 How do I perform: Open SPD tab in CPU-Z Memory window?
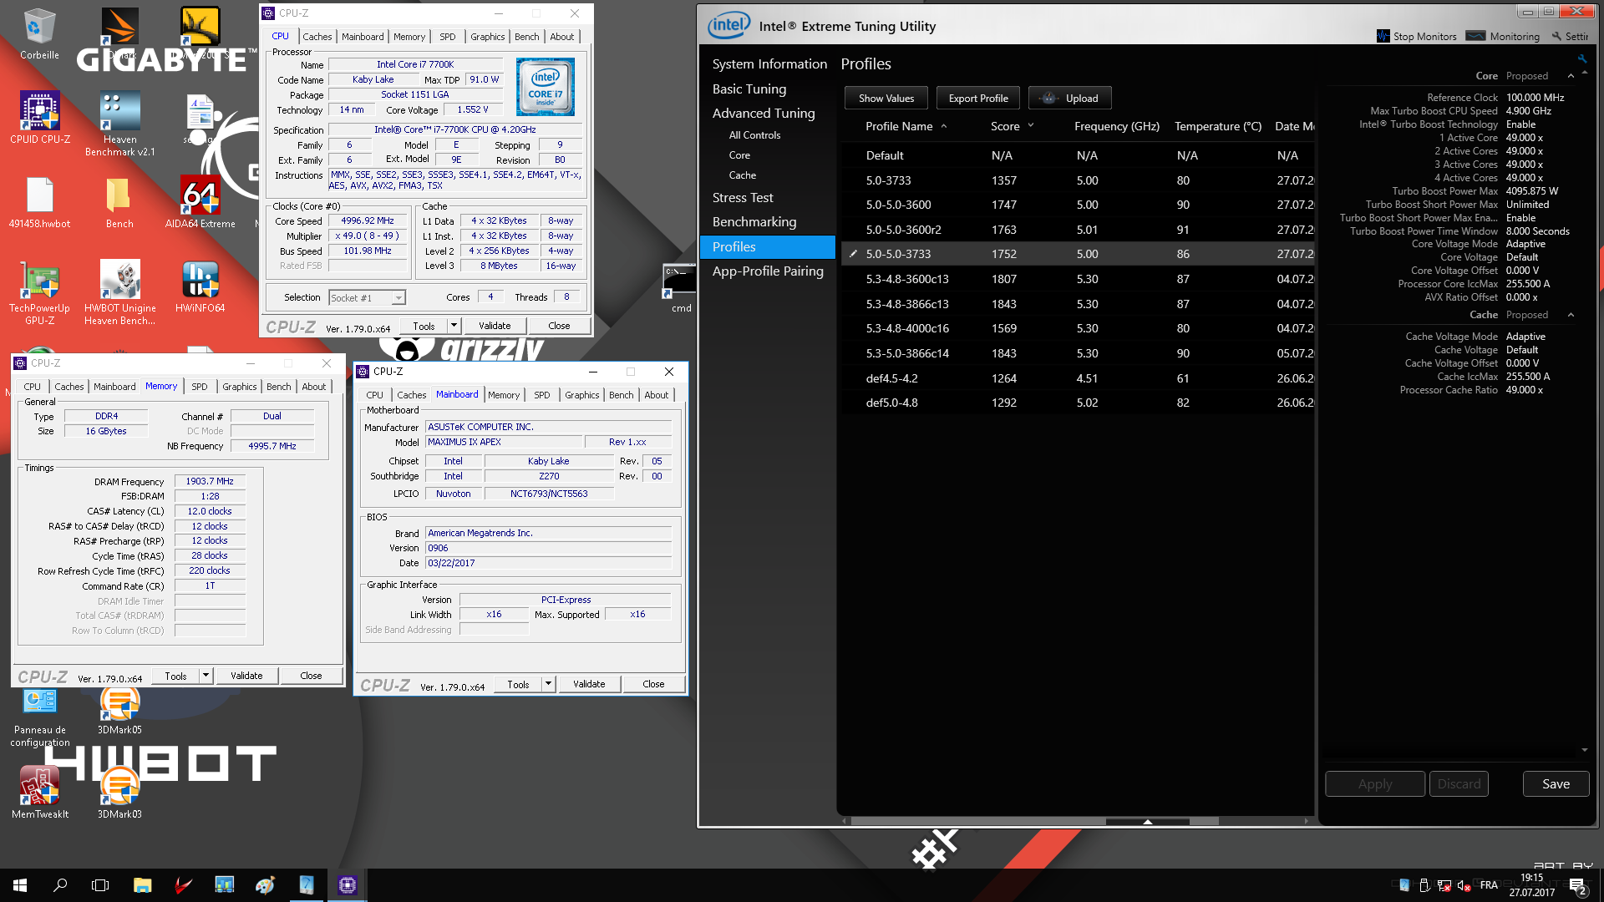pyautogui.click(x=199, y=387)
